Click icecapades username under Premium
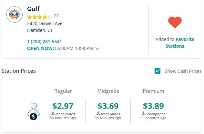Image resolution: width=204 pixels, height=134 pixels. [156, 114]
